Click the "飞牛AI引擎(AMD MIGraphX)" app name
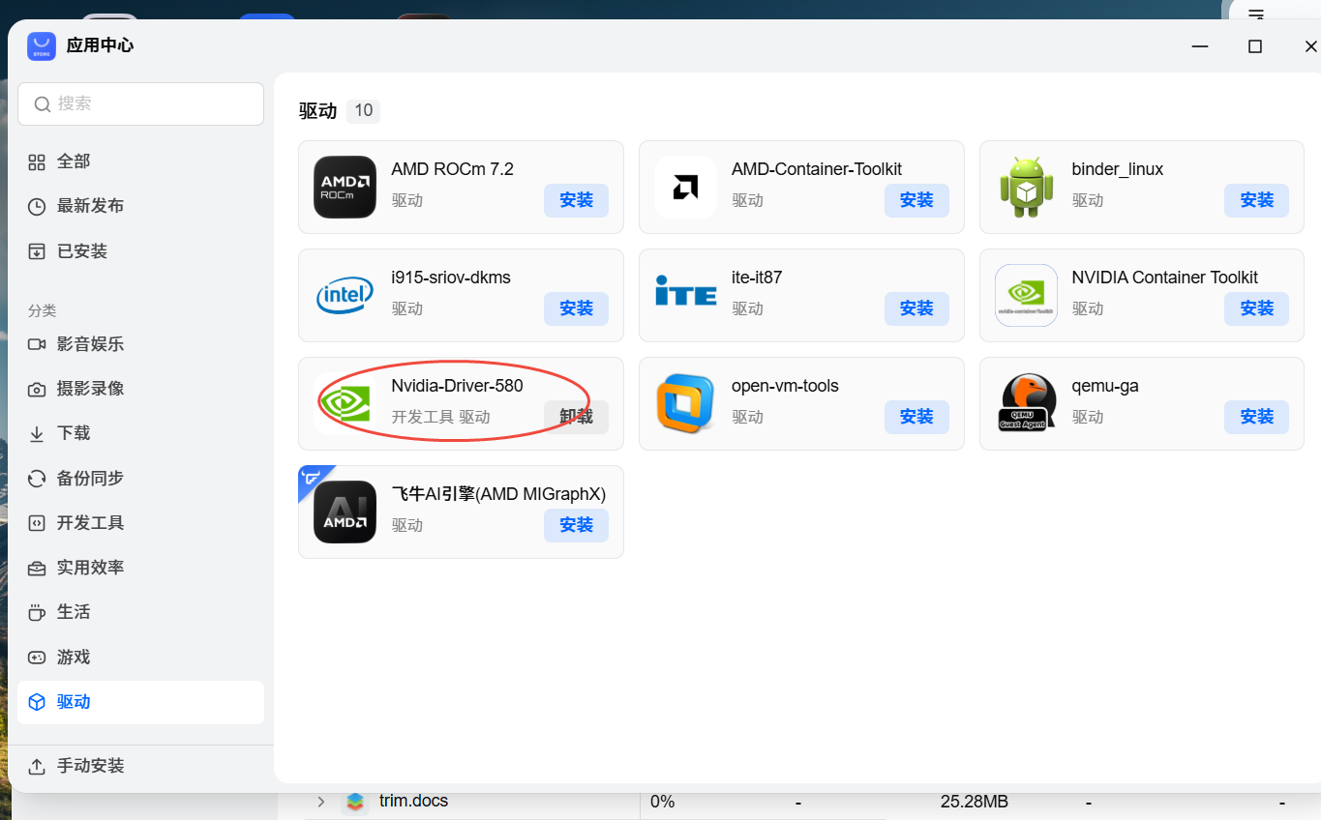 point(498,494)
